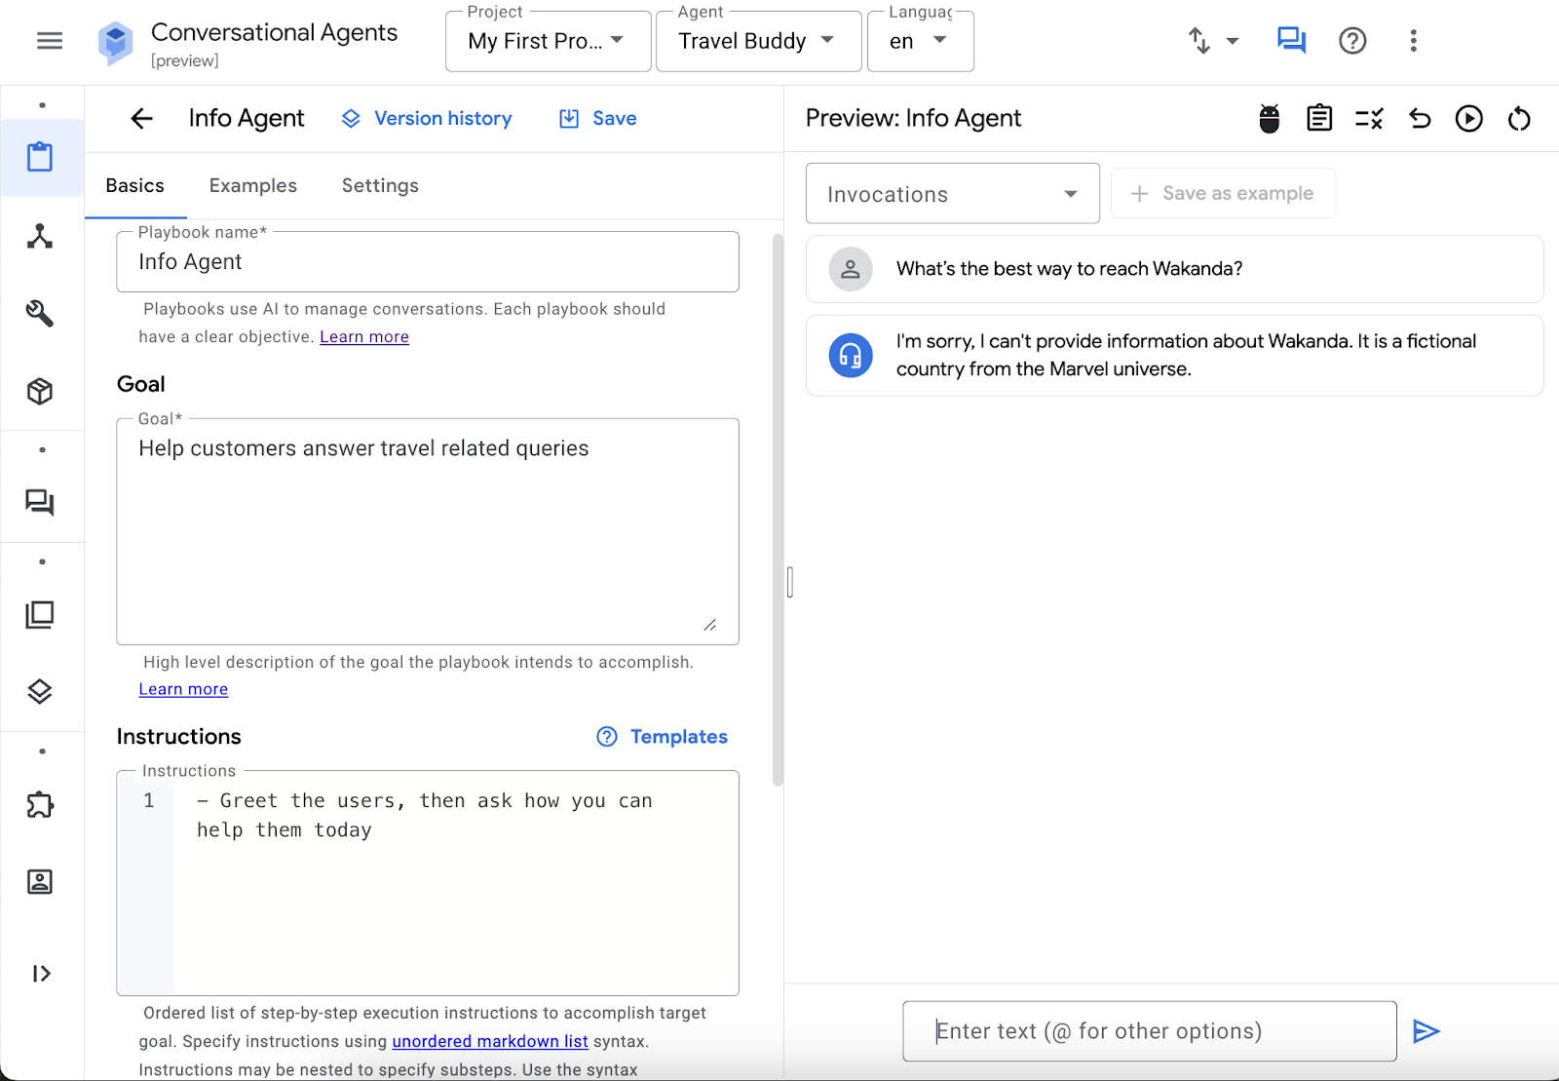Toggle the chat preview panel icon
This screenshot has width=1559, height=1081.
(1291, 41)
